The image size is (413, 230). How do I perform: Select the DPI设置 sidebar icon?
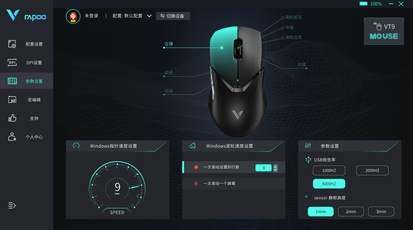[12, 62]
